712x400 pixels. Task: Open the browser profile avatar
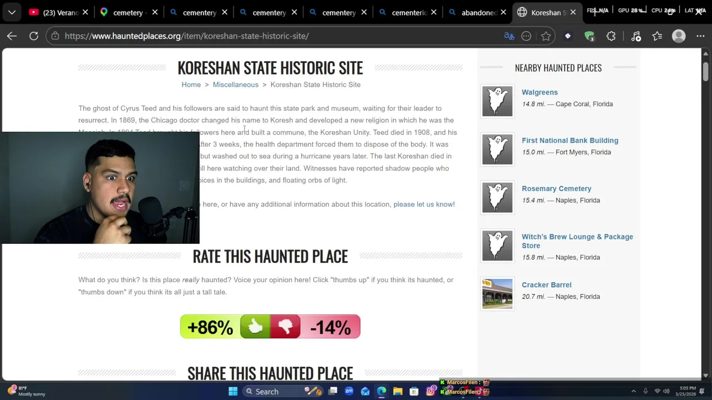(679, 36)
